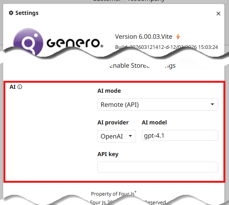Open the AI provider dropdown
The image size is (229, 205).
[116, 136]
